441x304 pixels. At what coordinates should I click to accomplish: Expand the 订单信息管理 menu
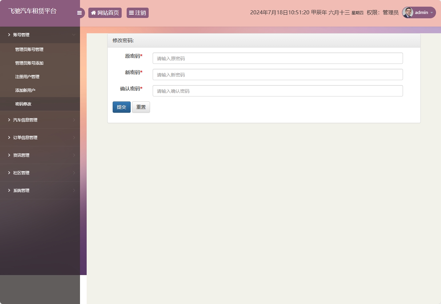coord(40,137)
